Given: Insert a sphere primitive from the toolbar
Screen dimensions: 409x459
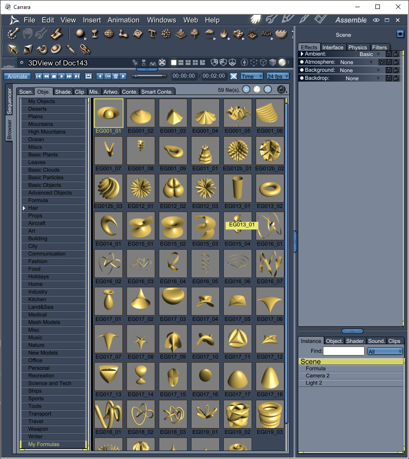Looking at the screenshot, I should click(80, 34).
